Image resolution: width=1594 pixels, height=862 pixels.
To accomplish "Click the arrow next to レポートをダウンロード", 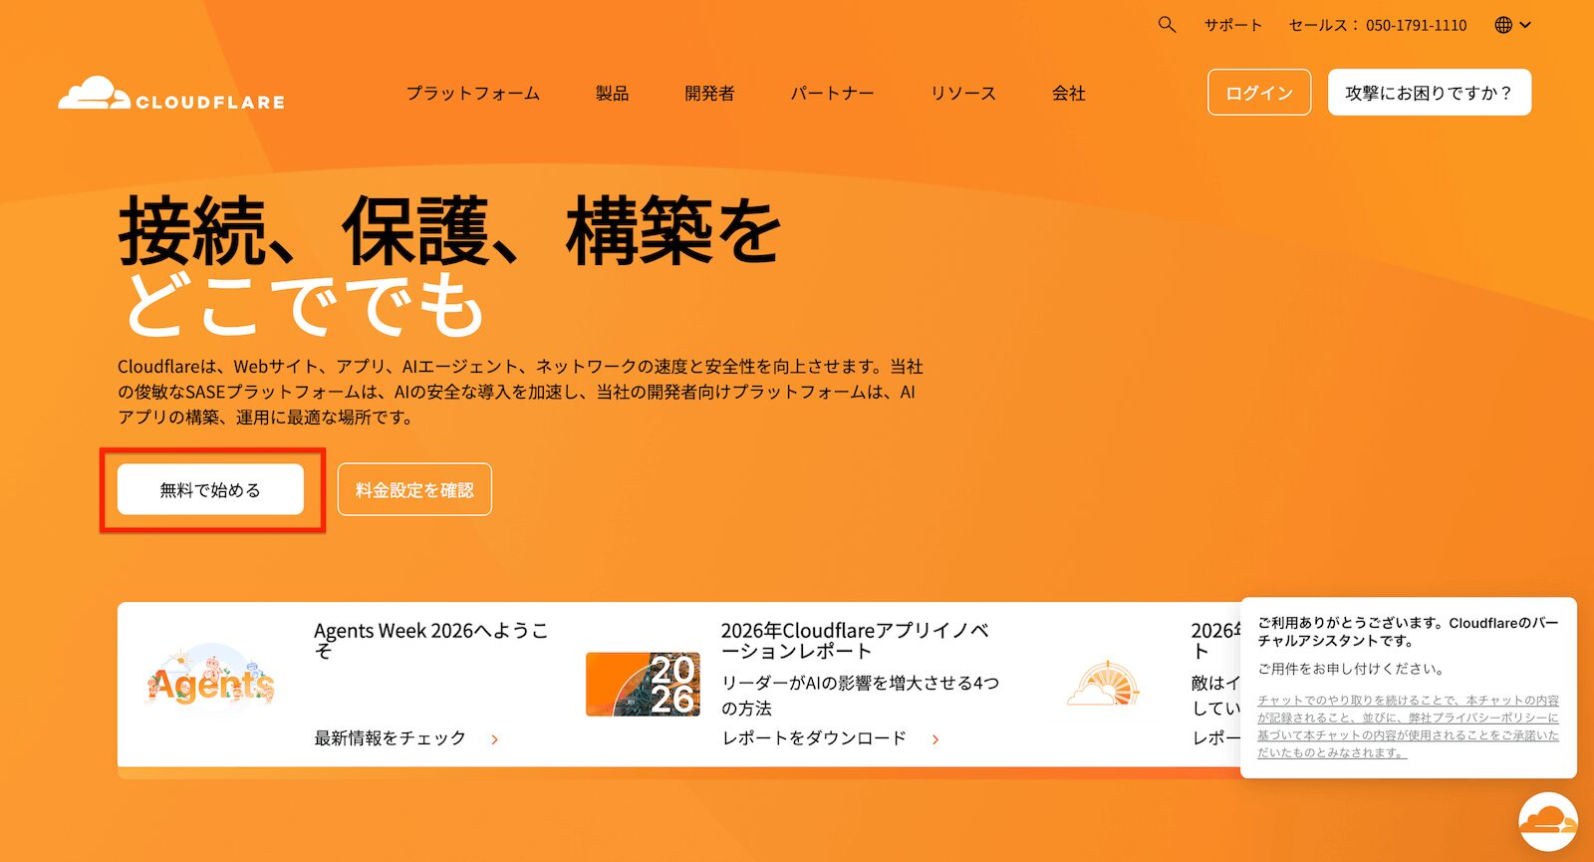I will [935, 739].
